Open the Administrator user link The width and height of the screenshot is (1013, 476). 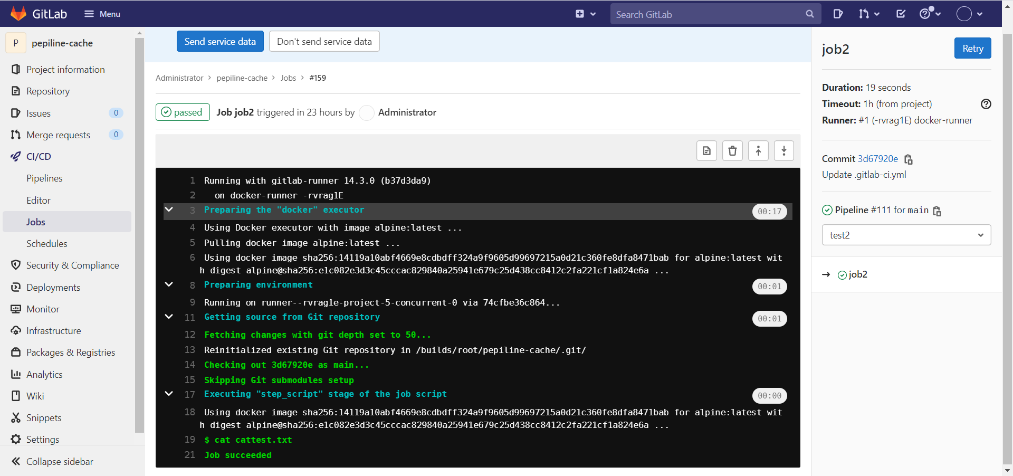pos(407,112)
